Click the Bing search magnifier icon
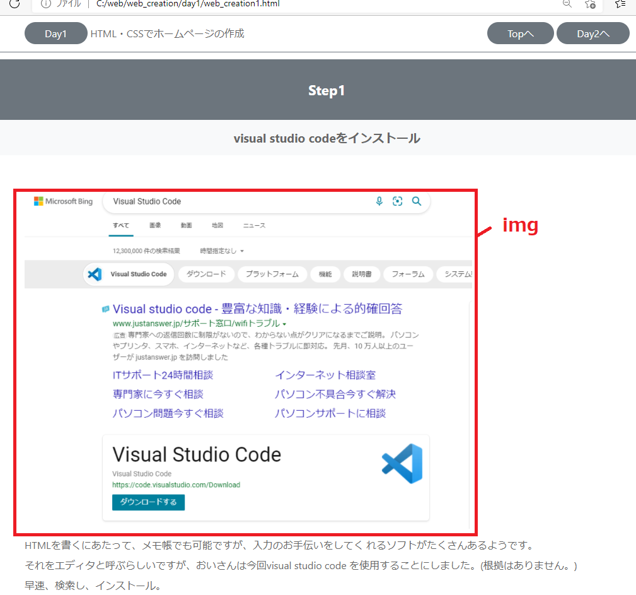This screenshot has height=595, width=636. coord(417,201)
